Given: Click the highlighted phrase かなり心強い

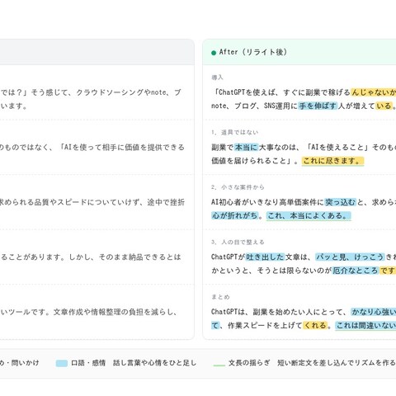Looking at the screenshot, I should pyautogui.click(x=374, y=312).
